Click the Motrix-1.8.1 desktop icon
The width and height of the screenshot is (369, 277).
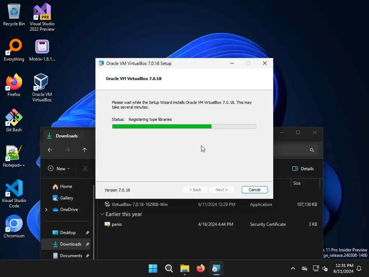(42, 50)
